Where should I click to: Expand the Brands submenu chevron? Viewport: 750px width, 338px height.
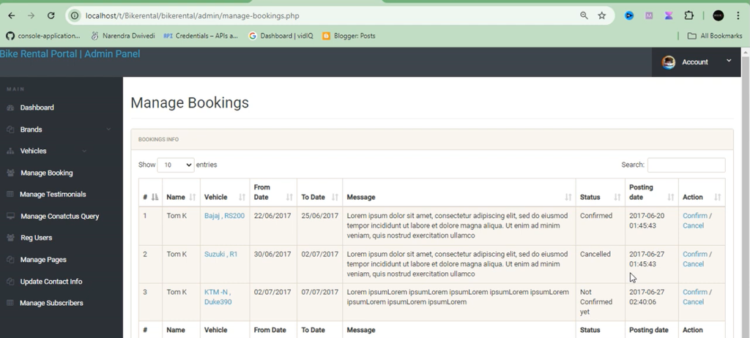pyautogui.click(x=108, y=129)
